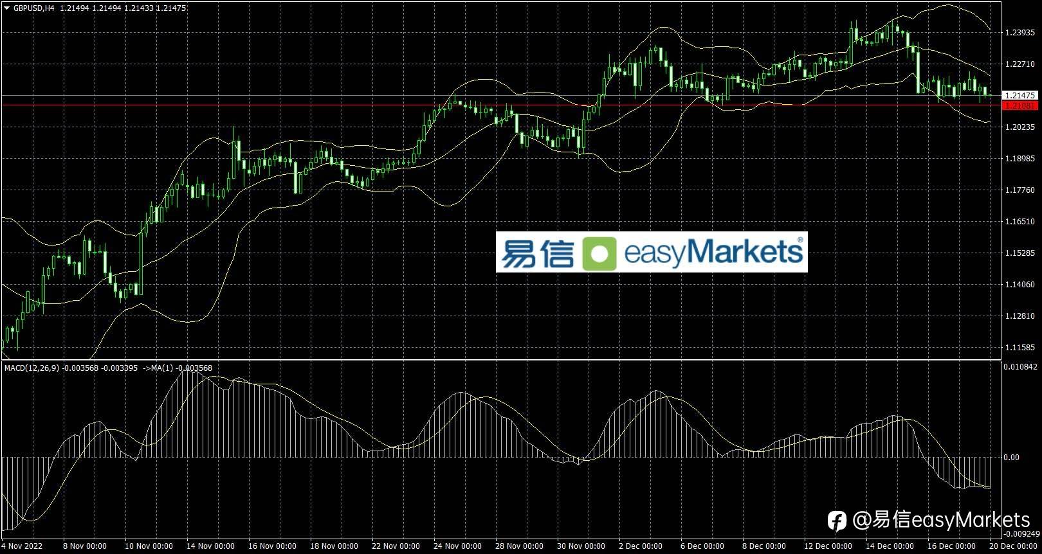Click the 28 Nov 00:00 time label
1042x554 pixels.
[x=519, y=546]
